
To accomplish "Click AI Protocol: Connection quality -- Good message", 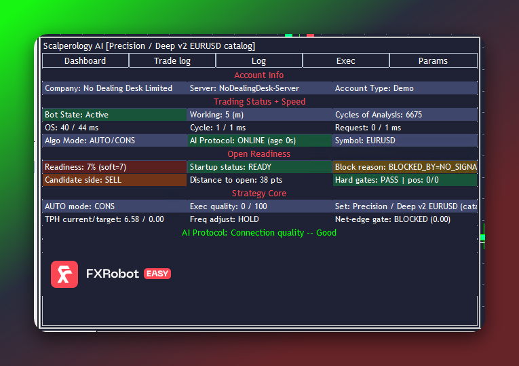I will point(259,233).
